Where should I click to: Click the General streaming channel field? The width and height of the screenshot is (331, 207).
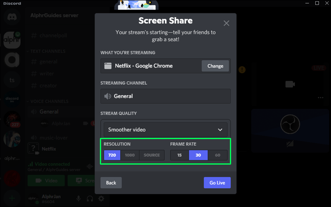(x=165, y=96)
